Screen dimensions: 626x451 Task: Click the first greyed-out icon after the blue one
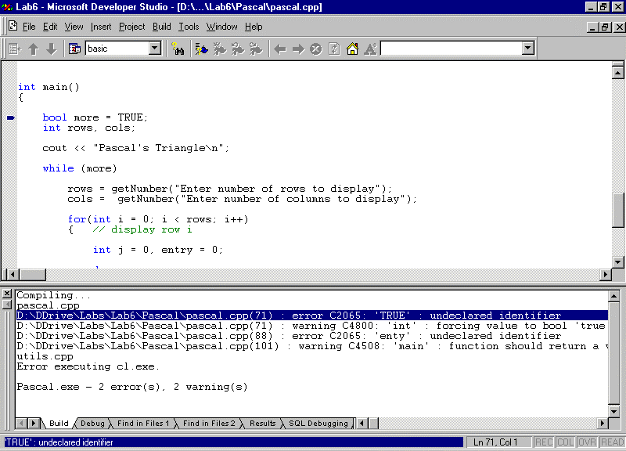[x=220, y=49]
